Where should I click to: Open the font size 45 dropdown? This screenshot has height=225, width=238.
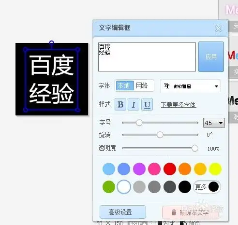[214, 123]
